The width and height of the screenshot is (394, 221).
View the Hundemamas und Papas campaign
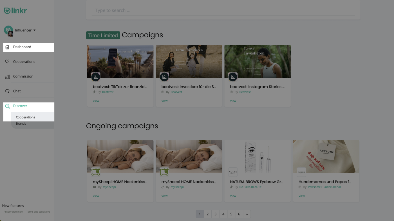coord(302,196)
